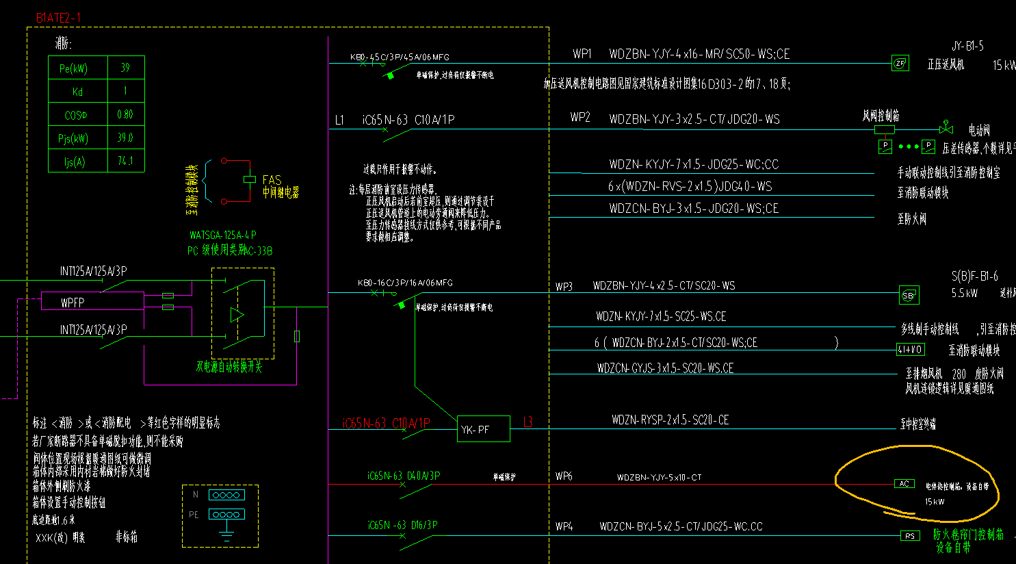The height and width of the screenshot is (564, 1016).
Task: Select the WP6 circuit label
Action: pyautogui.click(x=564, y=476)
